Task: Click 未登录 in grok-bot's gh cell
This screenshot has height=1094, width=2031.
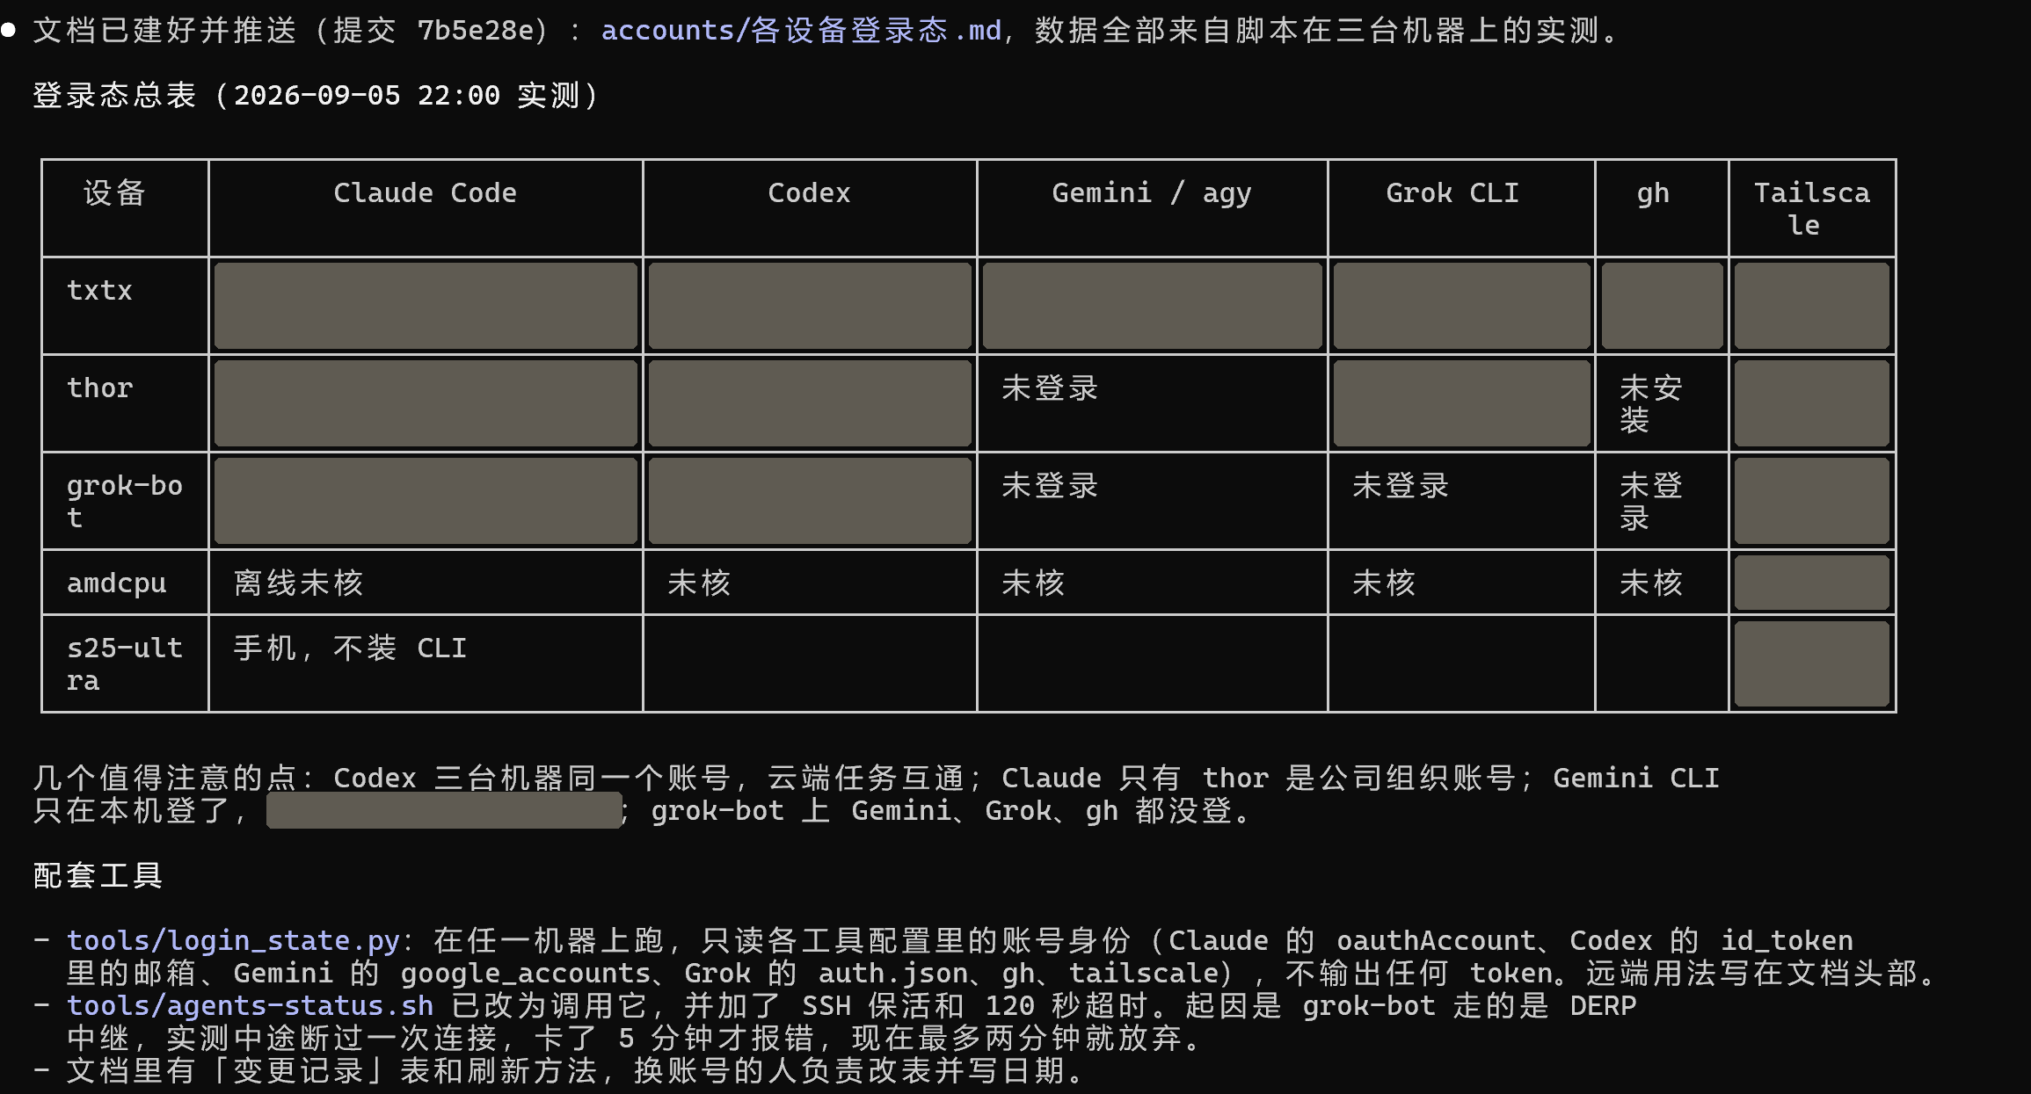Action: [x=1651, y=502]
